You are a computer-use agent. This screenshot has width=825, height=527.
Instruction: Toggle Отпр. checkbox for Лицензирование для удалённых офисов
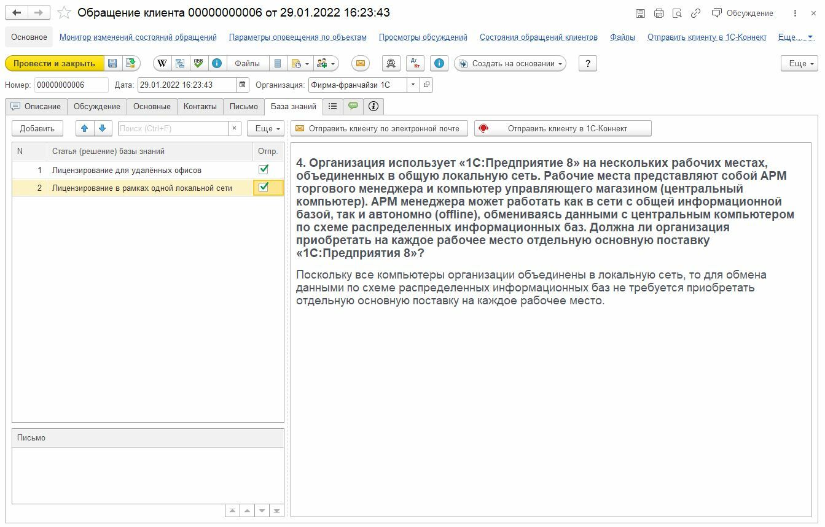click(264, 170)
